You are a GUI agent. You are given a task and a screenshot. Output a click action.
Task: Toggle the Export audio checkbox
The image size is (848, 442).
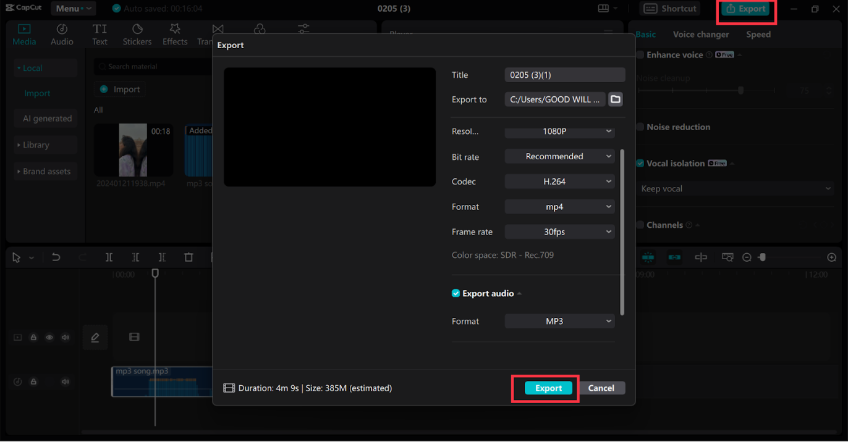[x=456, y=293]
